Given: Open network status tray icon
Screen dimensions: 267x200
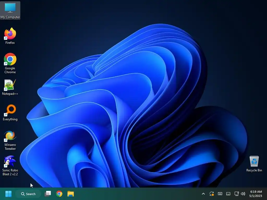Looking at the screenshot, I should pos(236,194).
